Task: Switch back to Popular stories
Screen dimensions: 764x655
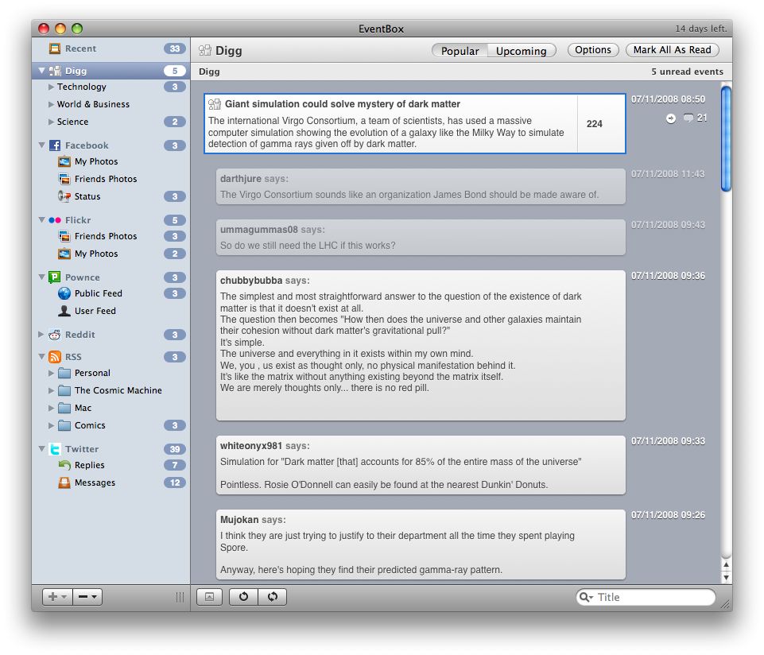Action: click(460, 50)
